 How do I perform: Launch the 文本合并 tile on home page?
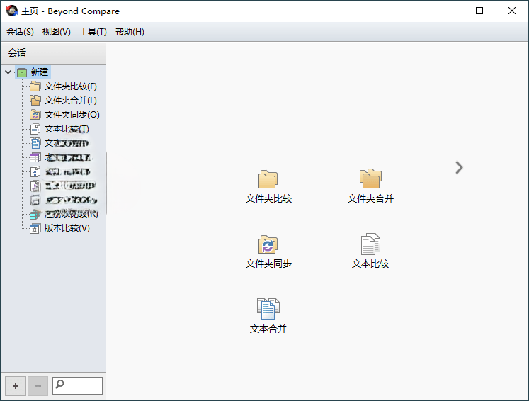coord(268,316)
